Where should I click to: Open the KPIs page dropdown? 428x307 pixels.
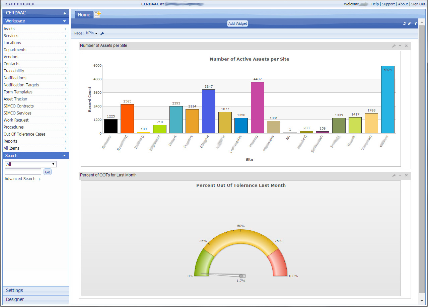pos(92,33)
